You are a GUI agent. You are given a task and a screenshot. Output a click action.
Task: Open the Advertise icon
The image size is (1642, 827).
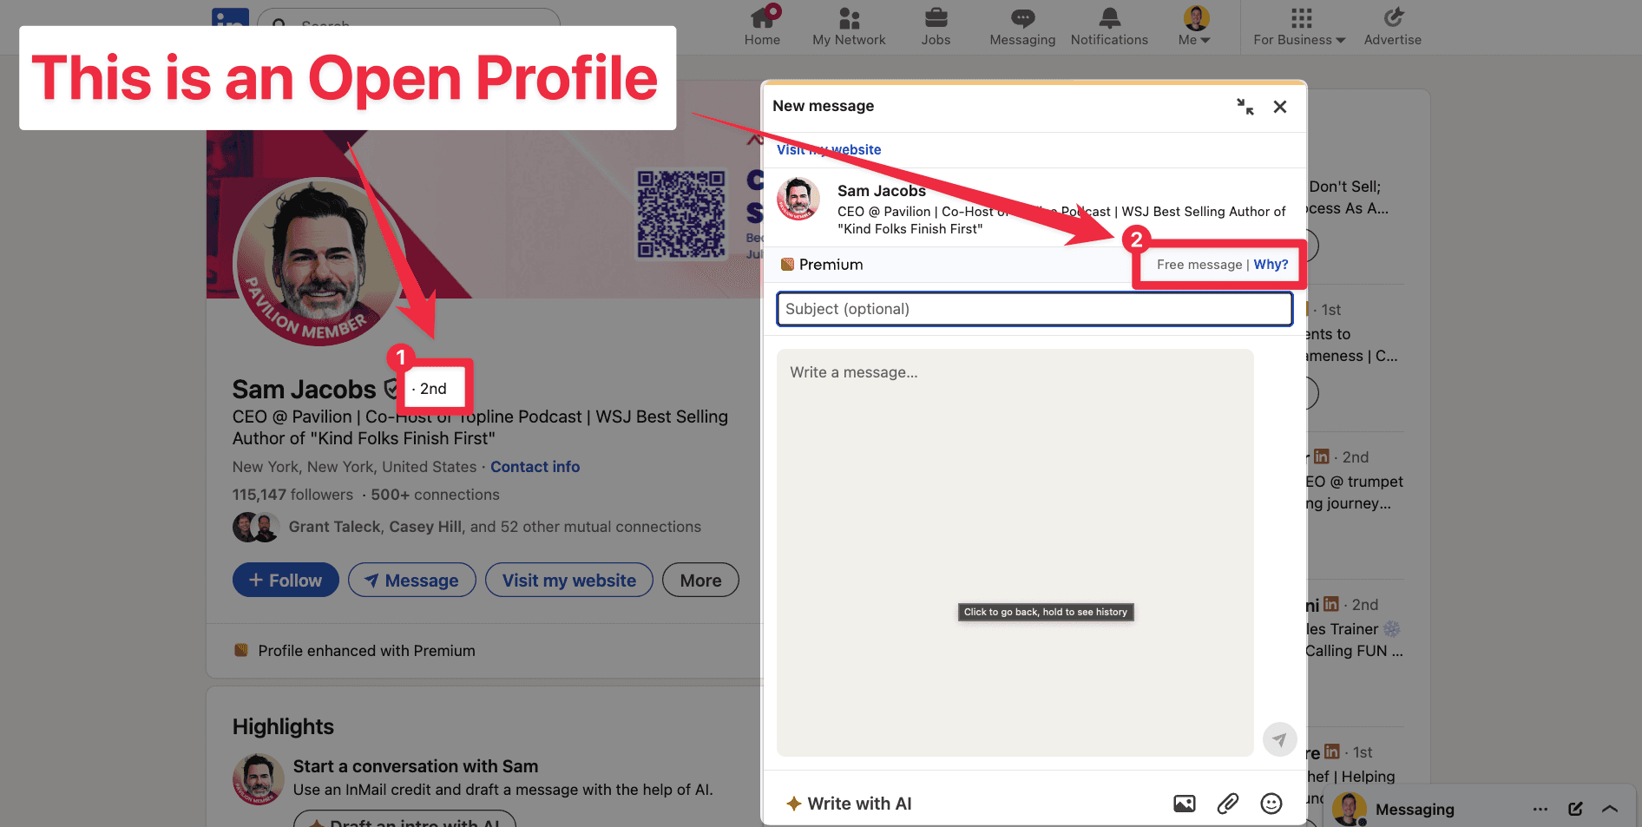tap(1393, 17)
